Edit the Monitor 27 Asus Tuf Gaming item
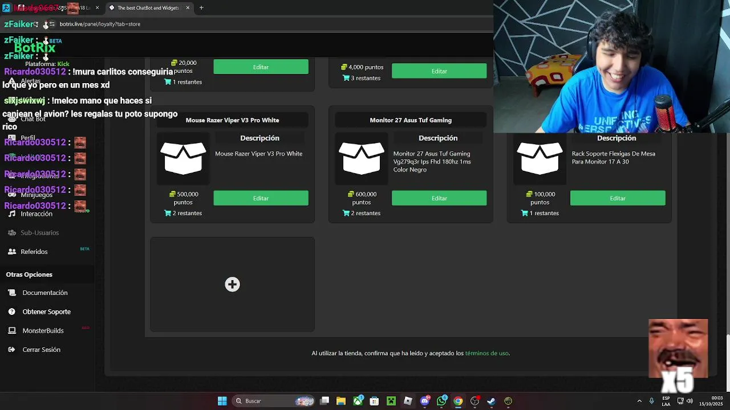 coord(439,198)
